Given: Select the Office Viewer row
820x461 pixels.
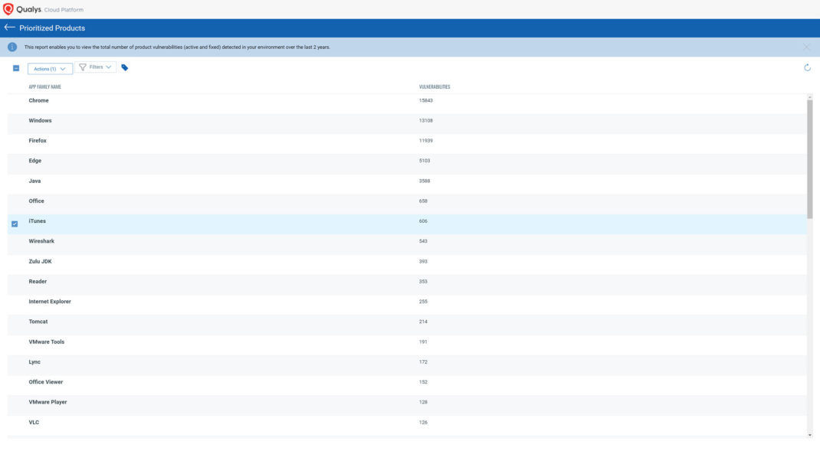Looking at the screenshot, I should [x=407, y=386].
